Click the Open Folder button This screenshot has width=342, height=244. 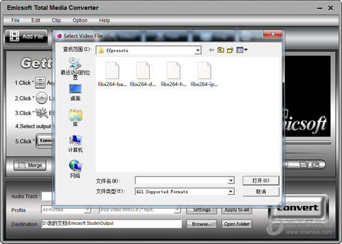237,224
